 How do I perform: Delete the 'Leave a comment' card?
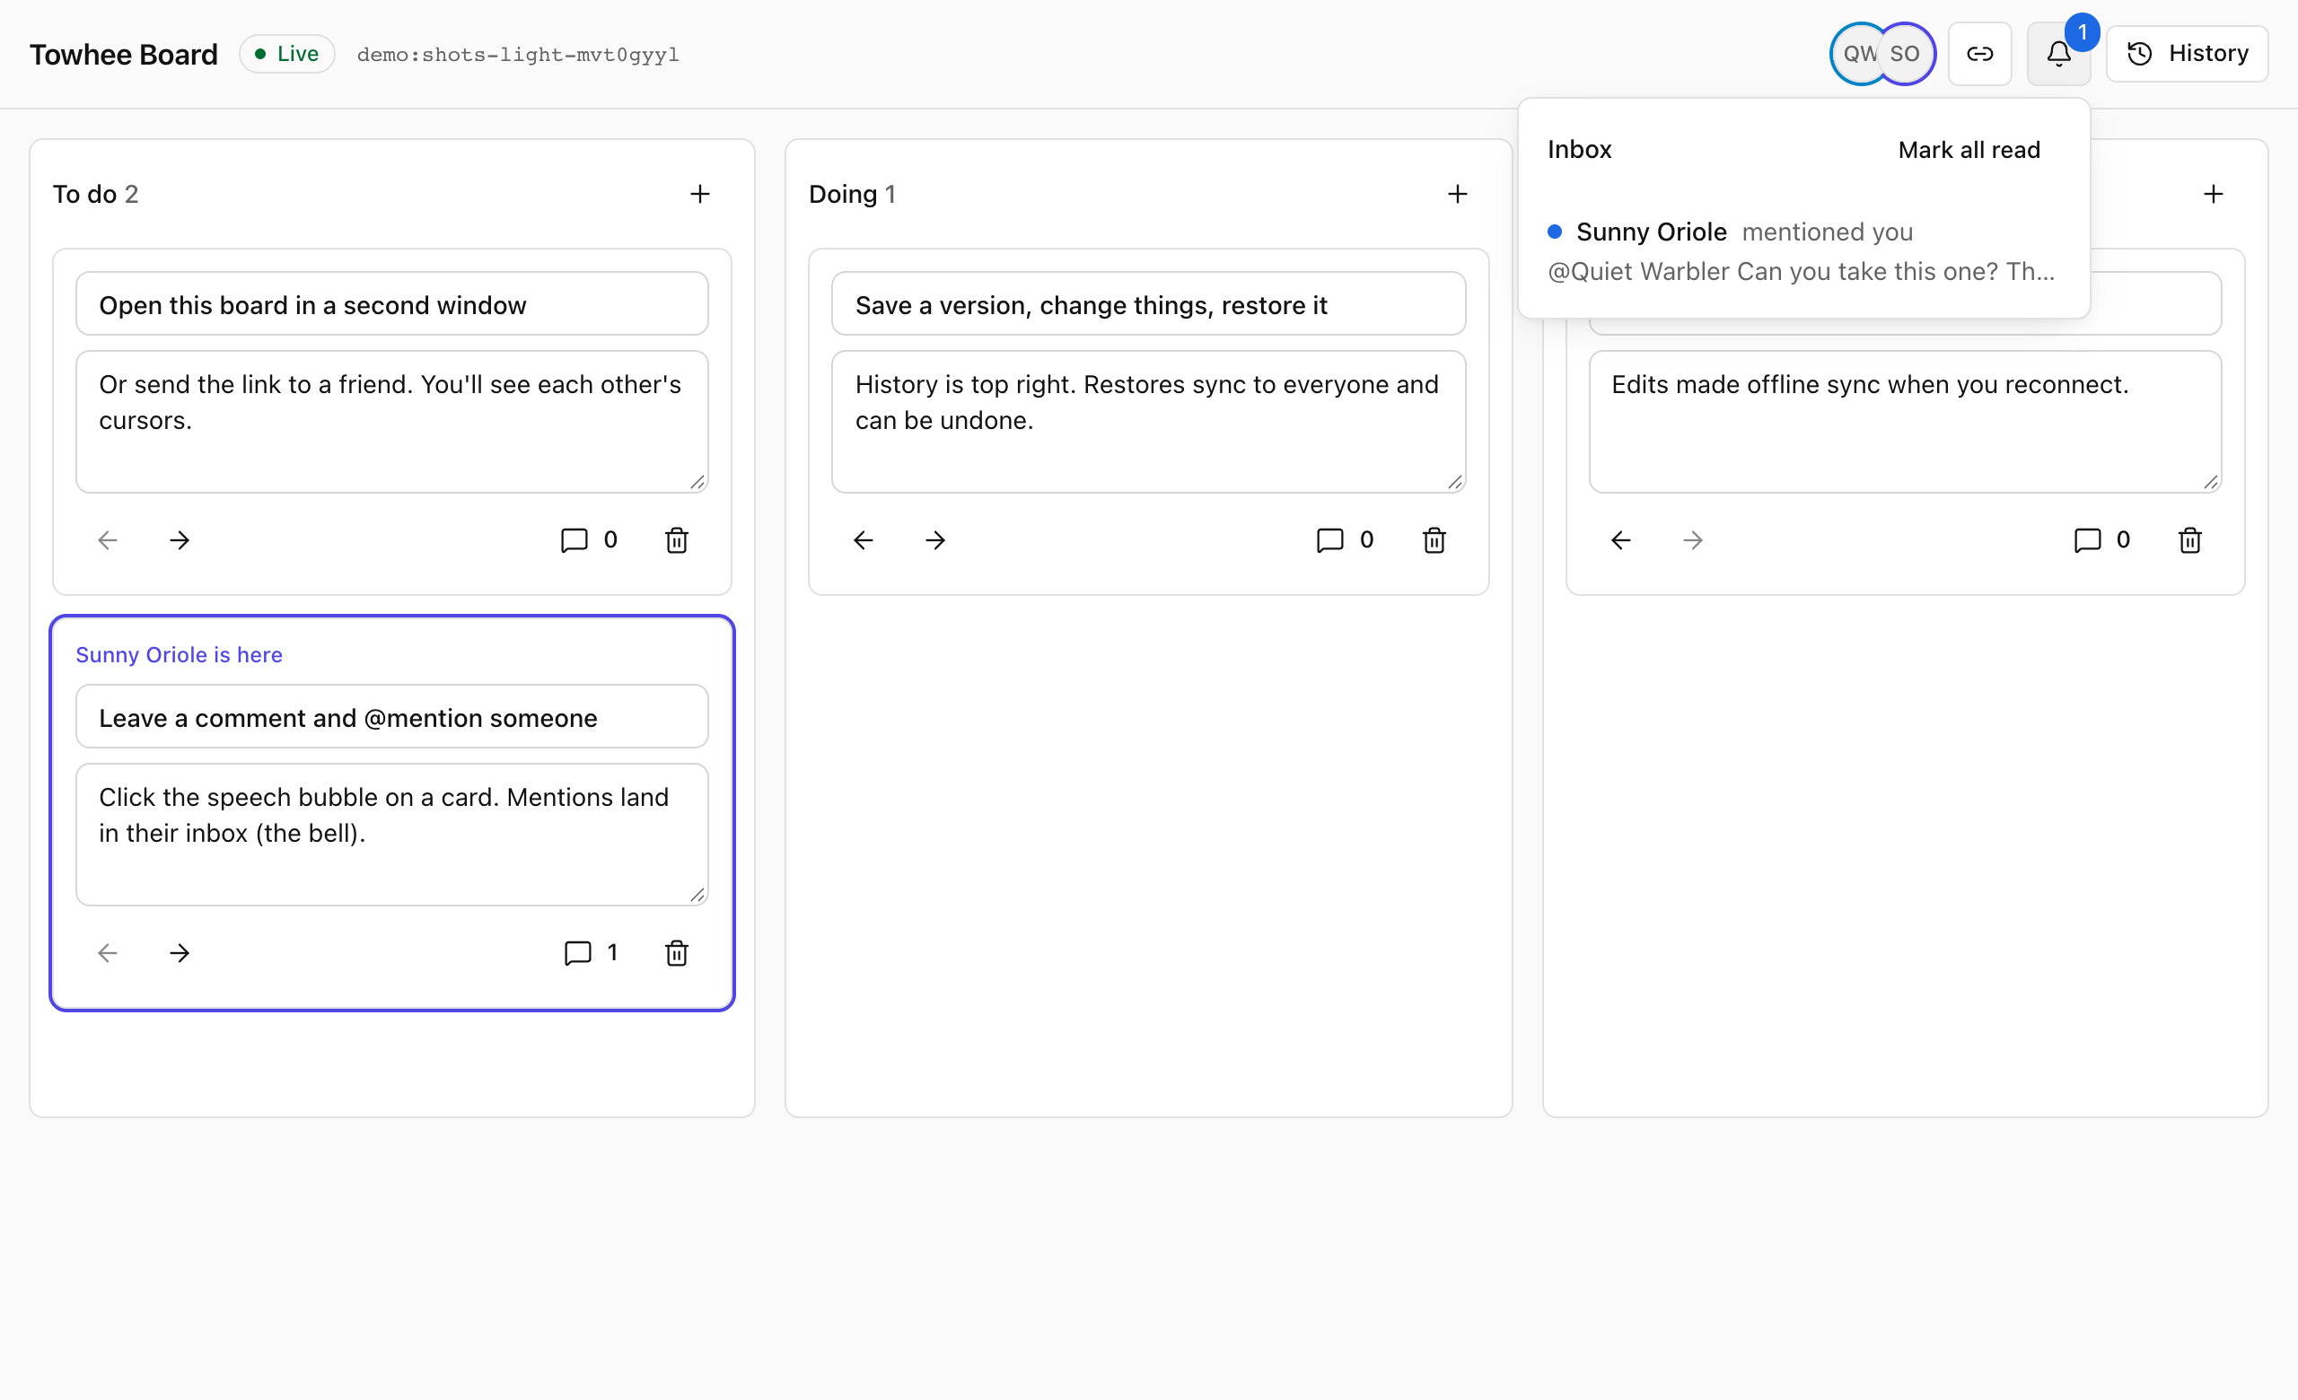[x=677, y=952]
